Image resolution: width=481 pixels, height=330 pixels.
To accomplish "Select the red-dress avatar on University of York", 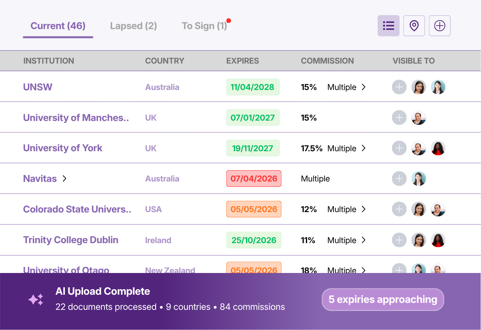I will (x=438, y=148).
